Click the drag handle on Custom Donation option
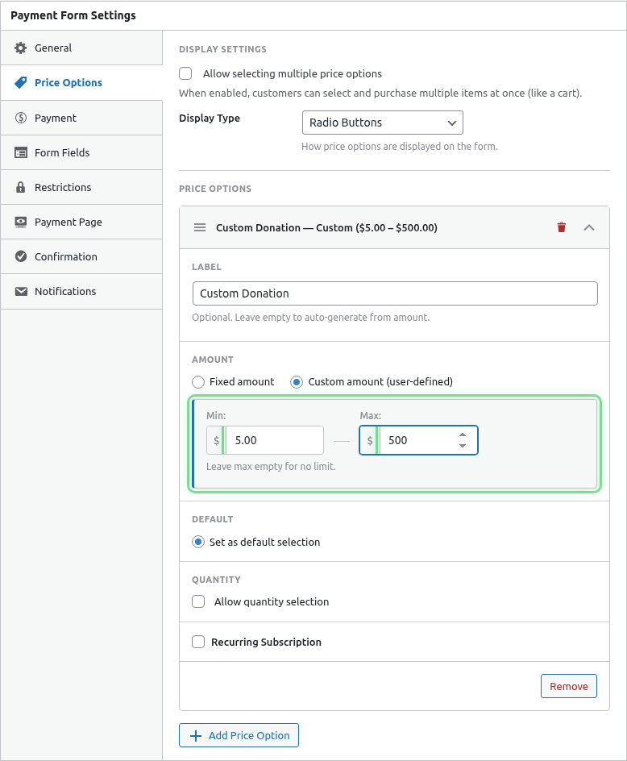Viewport: 627px width, 761px height. point(199,227)
